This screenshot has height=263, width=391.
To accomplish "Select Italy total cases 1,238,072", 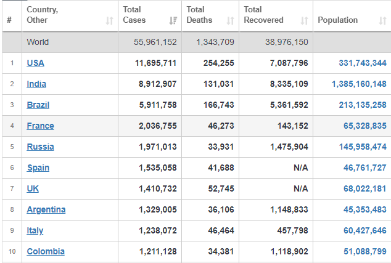I will pyautogui.click(x=158, y=230).
